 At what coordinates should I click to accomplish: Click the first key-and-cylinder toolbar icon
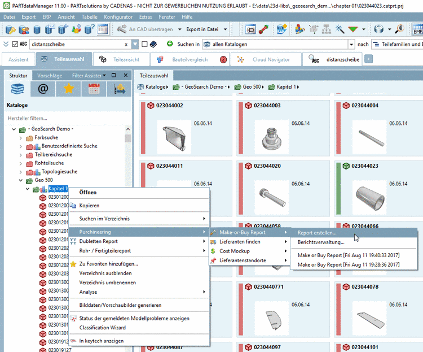point(11,29)
